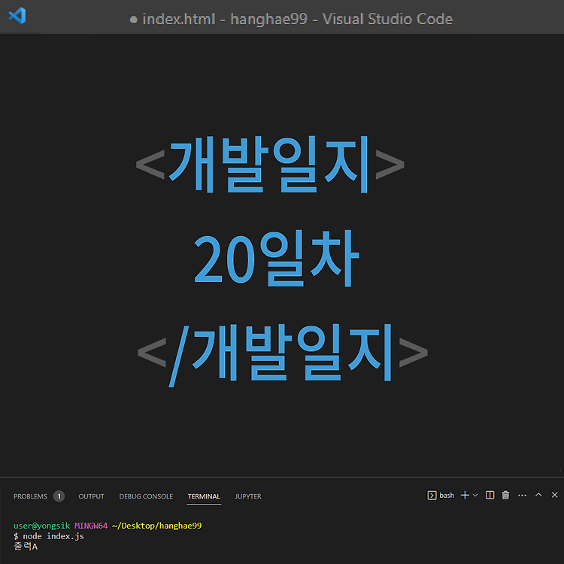The image size is (564, 564).
Task: Click the window title index.html - hanghae99
Action: click(225, 19)
